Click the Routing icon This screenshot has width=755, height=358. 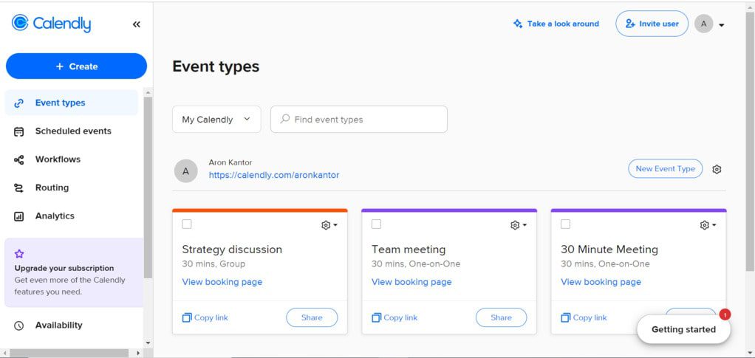18,188
